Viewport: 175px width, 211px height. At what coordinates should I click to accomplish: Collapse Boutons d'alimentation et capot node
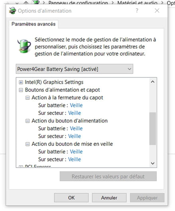pyautogui.click(x=21, y=90)
